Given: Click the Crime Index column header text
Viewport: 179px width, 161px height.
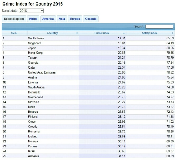Looking at the screenshot, I should [x=102, y=33].
